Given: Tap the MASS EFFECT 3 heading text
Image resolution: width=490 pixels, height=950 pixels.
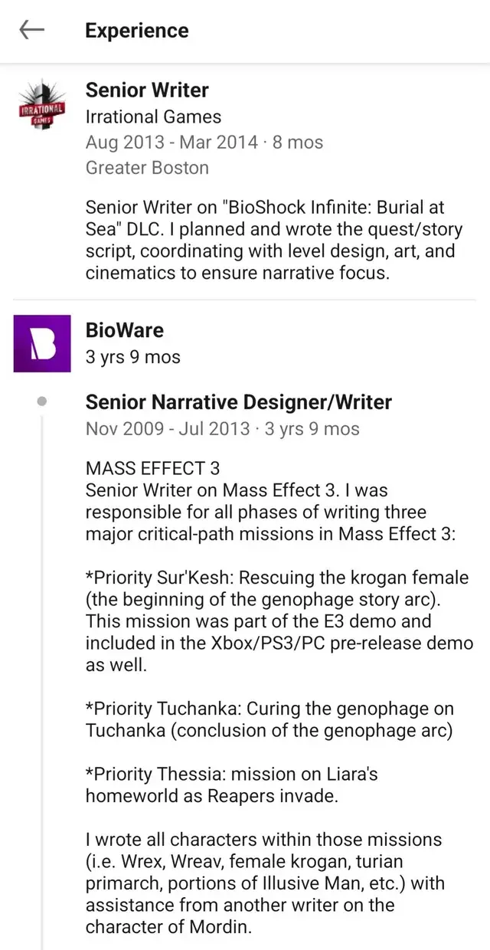Looking at the screenshot, I should point(152,468).
